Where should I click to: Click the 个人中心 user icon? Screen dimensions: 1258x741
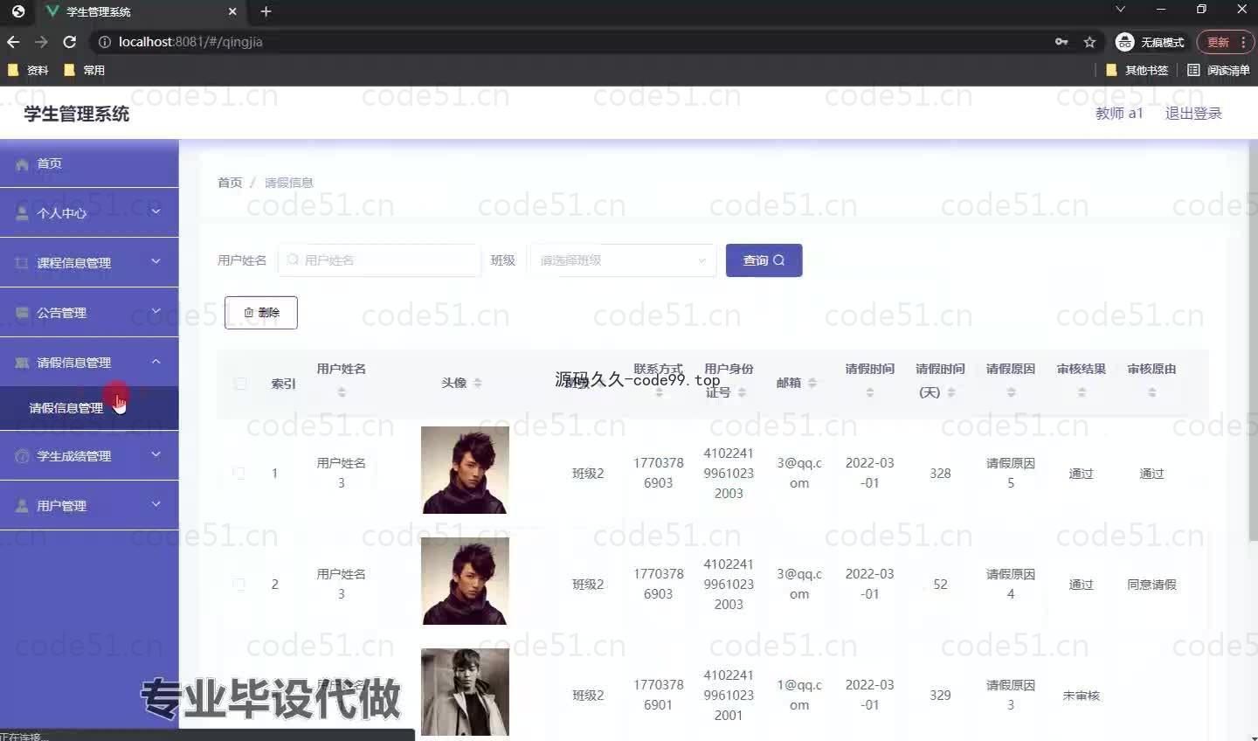(22, 213)
